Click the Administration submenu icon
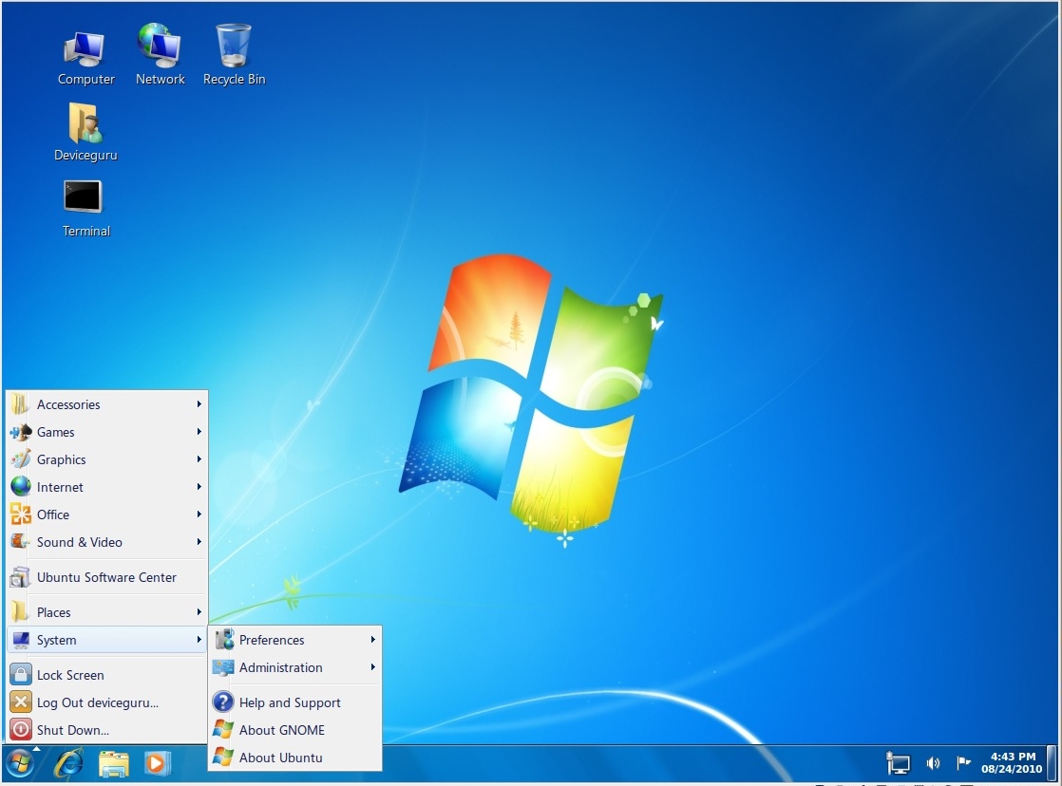The height and width of the screenshot is (786, 1062). pyautogui.click(x=223, y=667)
